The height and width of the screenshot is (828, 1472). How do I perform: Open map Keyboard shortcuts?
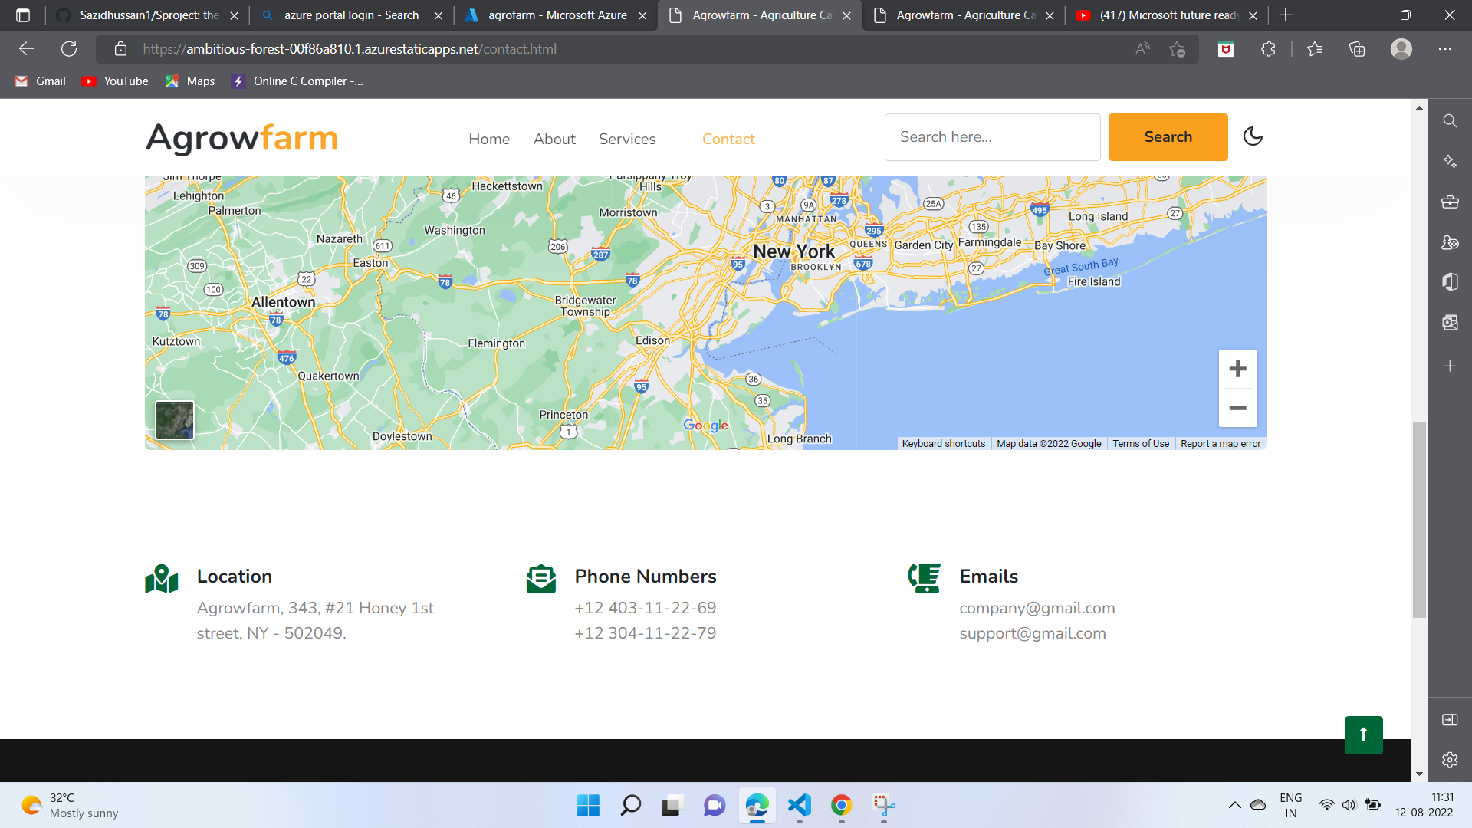click(x=943, y=444)
